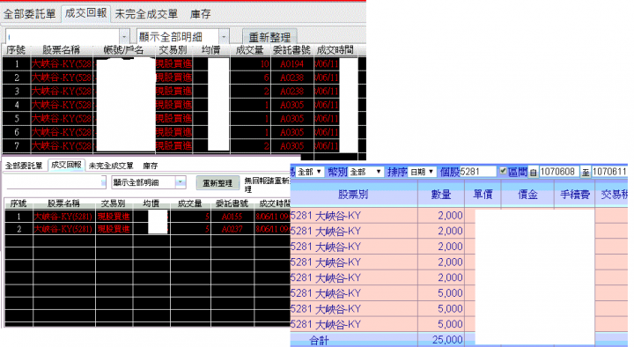
Task: Select quantity 6 cell in upper row 2
Action: [x=250, y=78]
